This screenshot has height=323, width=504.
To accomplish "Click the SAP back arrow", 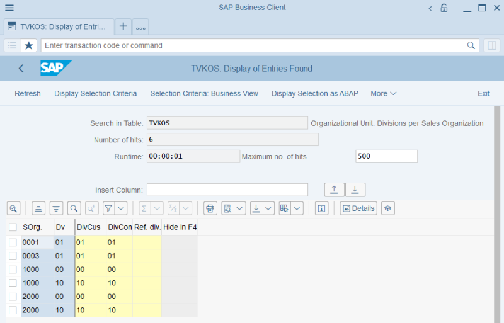I will pos(21,69).
